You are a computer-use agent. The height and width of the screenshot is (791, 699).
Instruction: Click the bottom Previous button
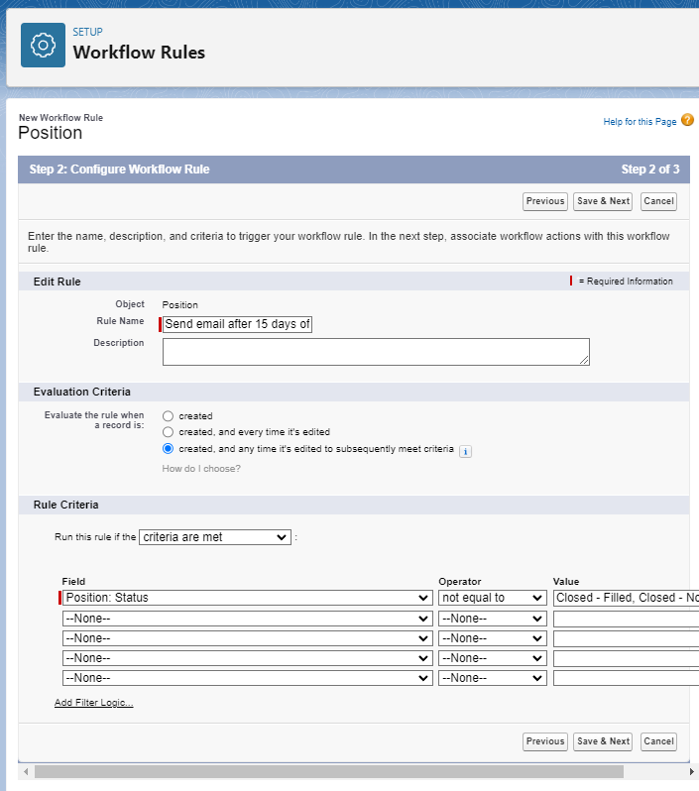coord(545,741)
